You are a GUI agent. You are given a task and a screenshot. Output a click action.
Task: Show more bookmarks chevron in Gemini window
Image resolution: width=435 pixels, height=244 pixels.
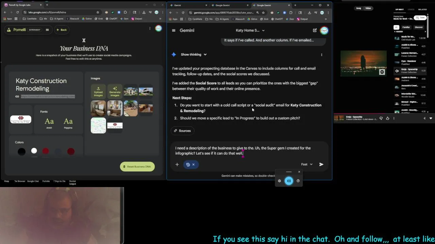click(326, 19)
